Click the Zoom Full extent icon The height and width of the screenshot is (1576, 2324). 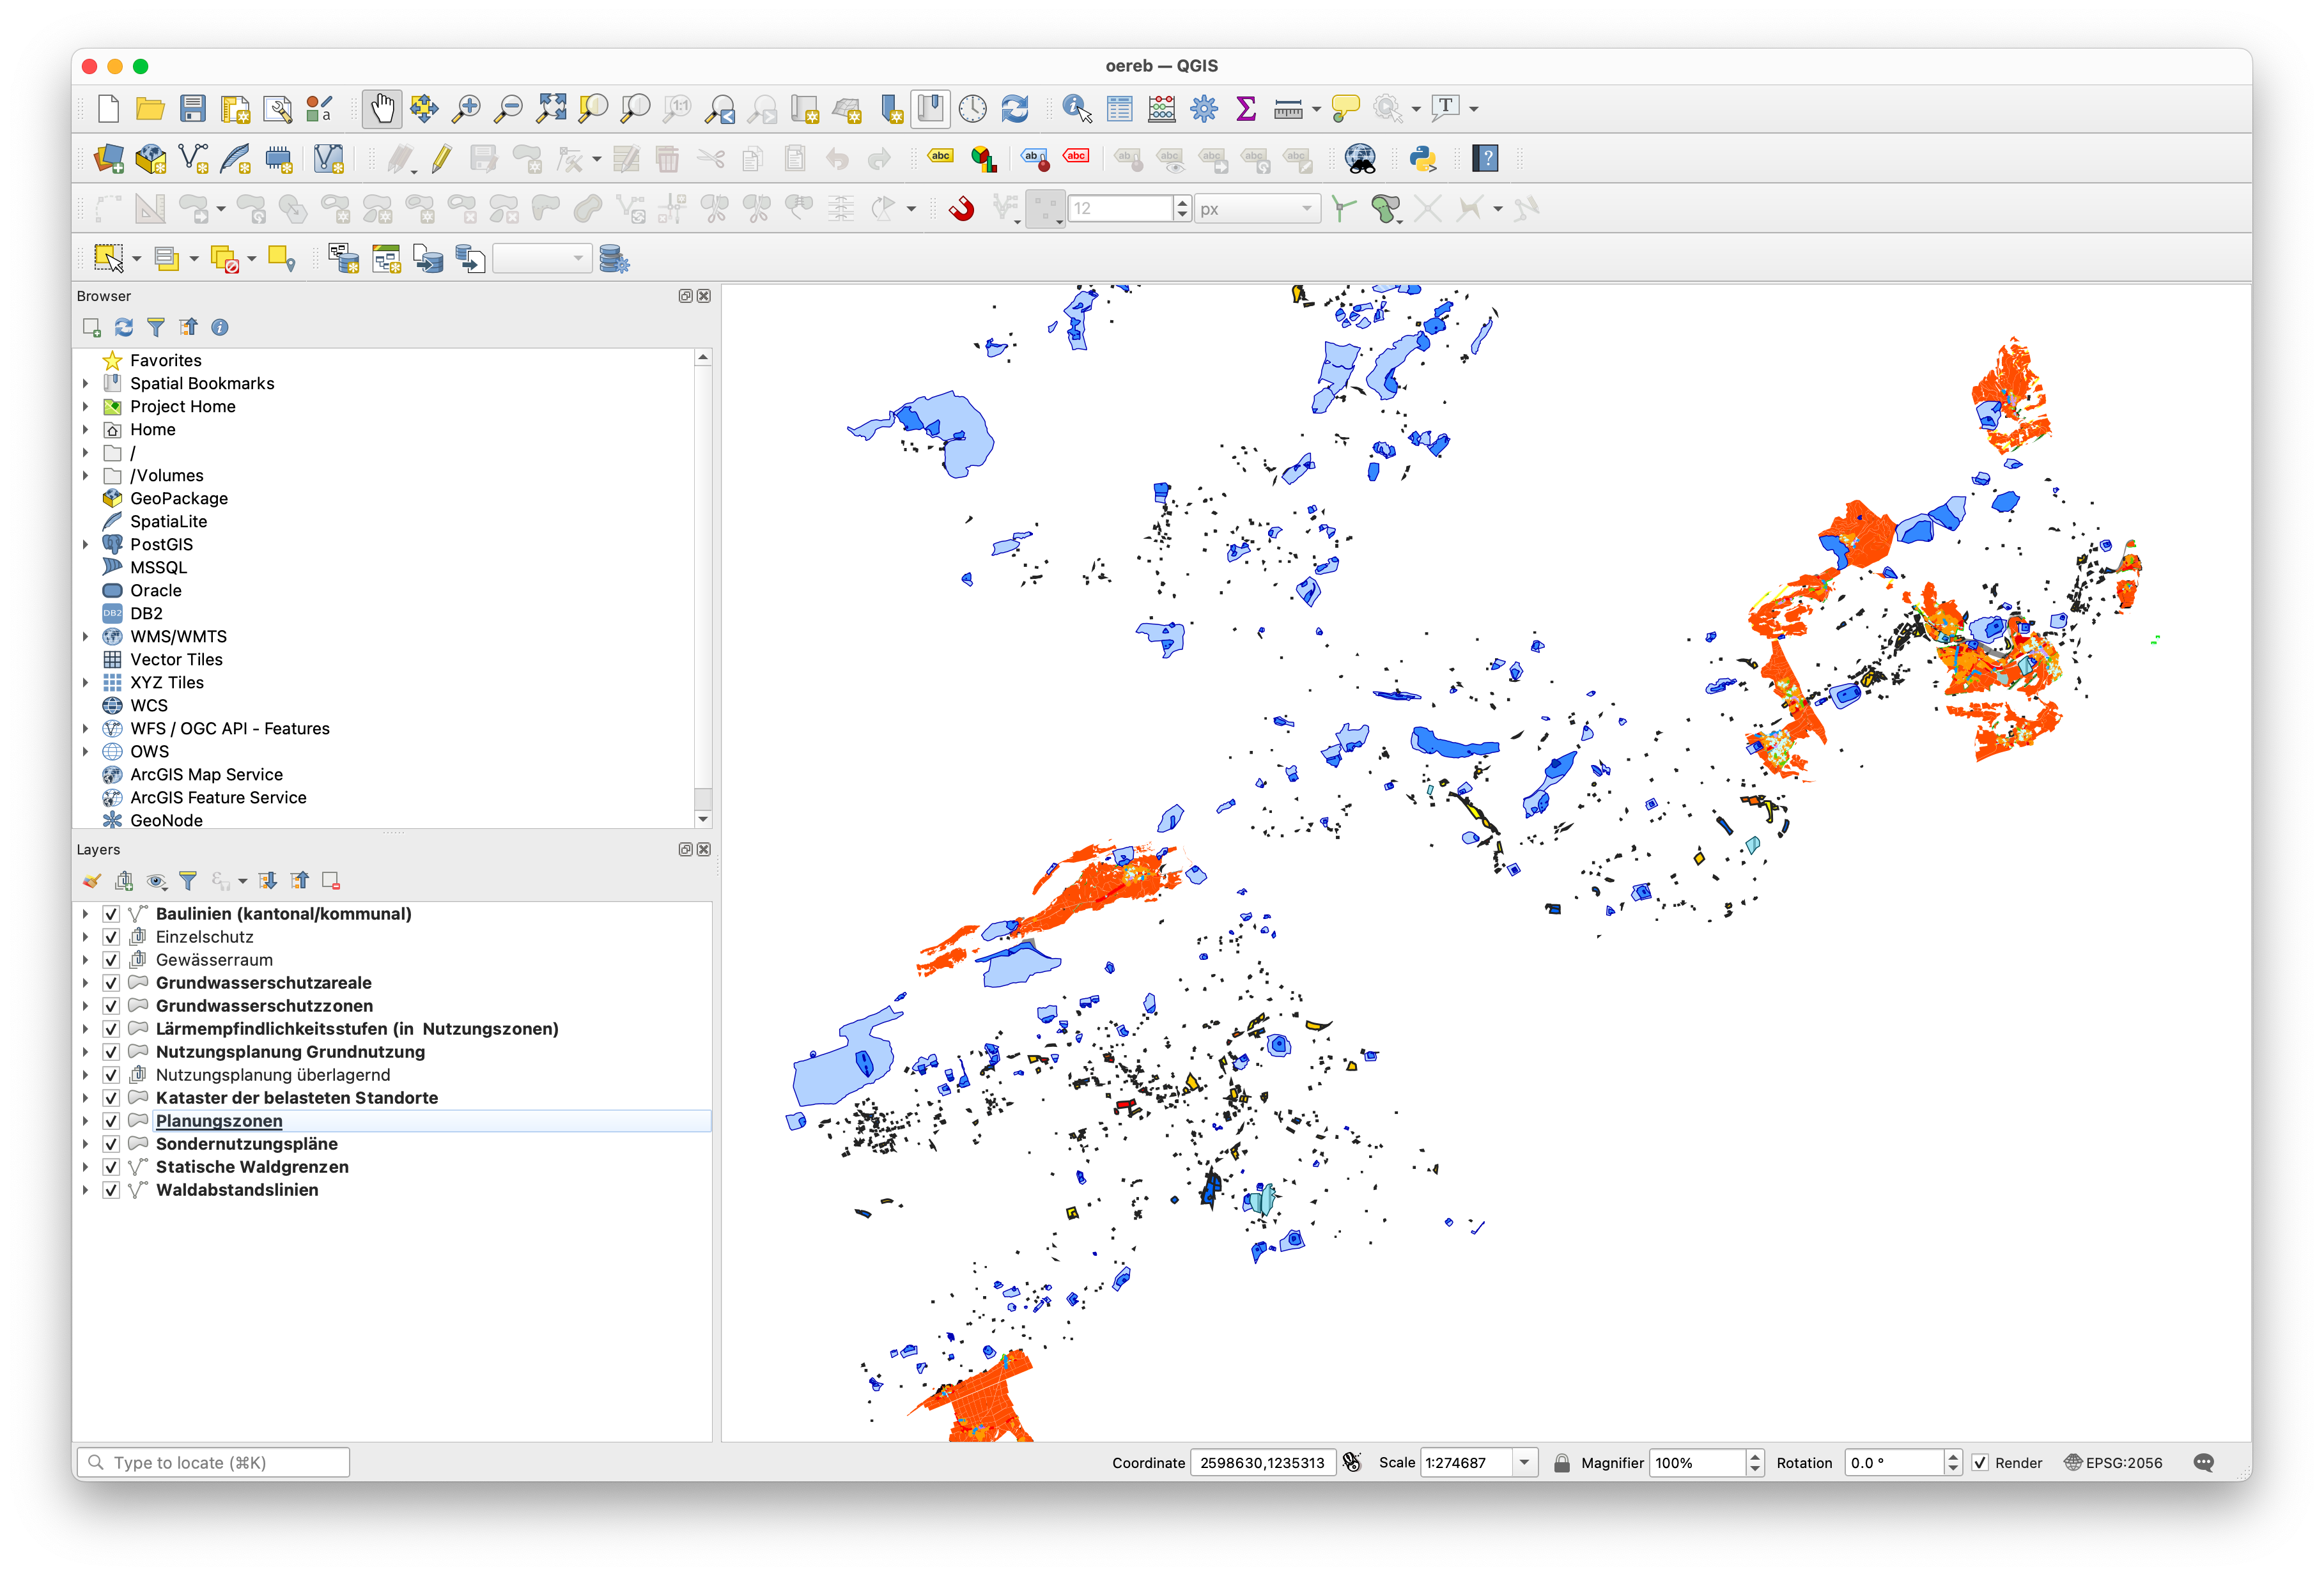[551, 108]
